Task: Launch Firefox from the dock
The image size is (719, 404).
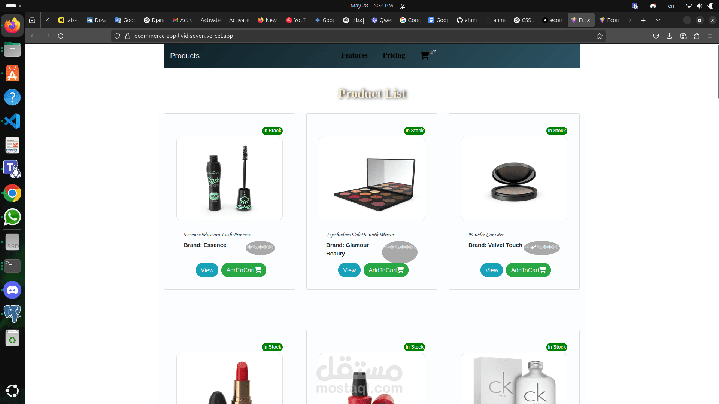Action: (12, 25)
